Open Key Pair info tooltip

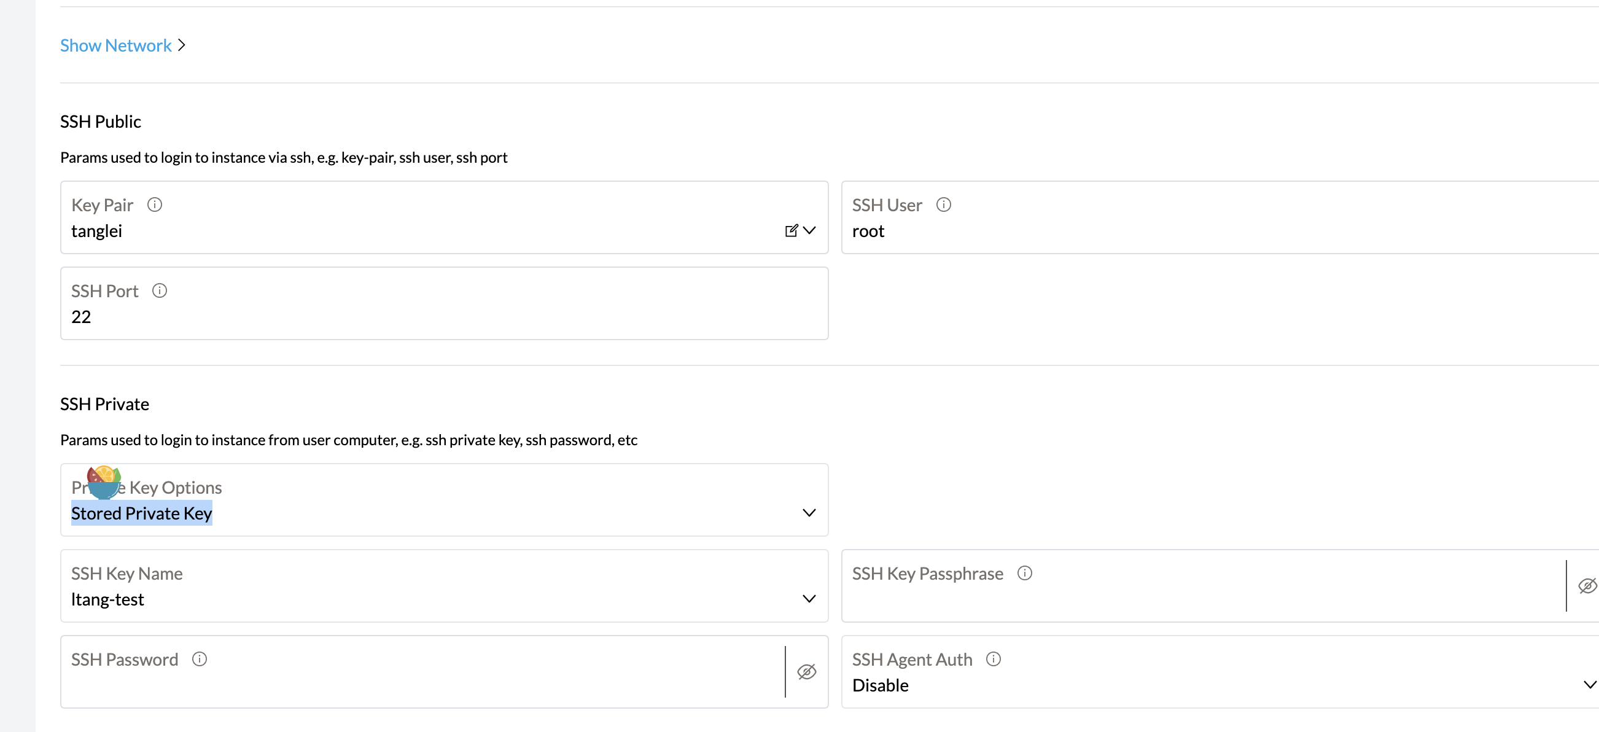pos(155,204)
